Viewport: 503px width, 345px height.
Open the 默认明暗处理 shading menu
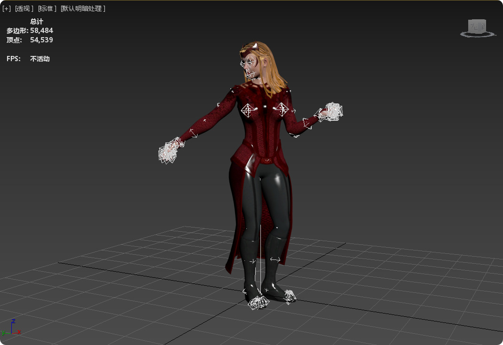tap(83, 8)
